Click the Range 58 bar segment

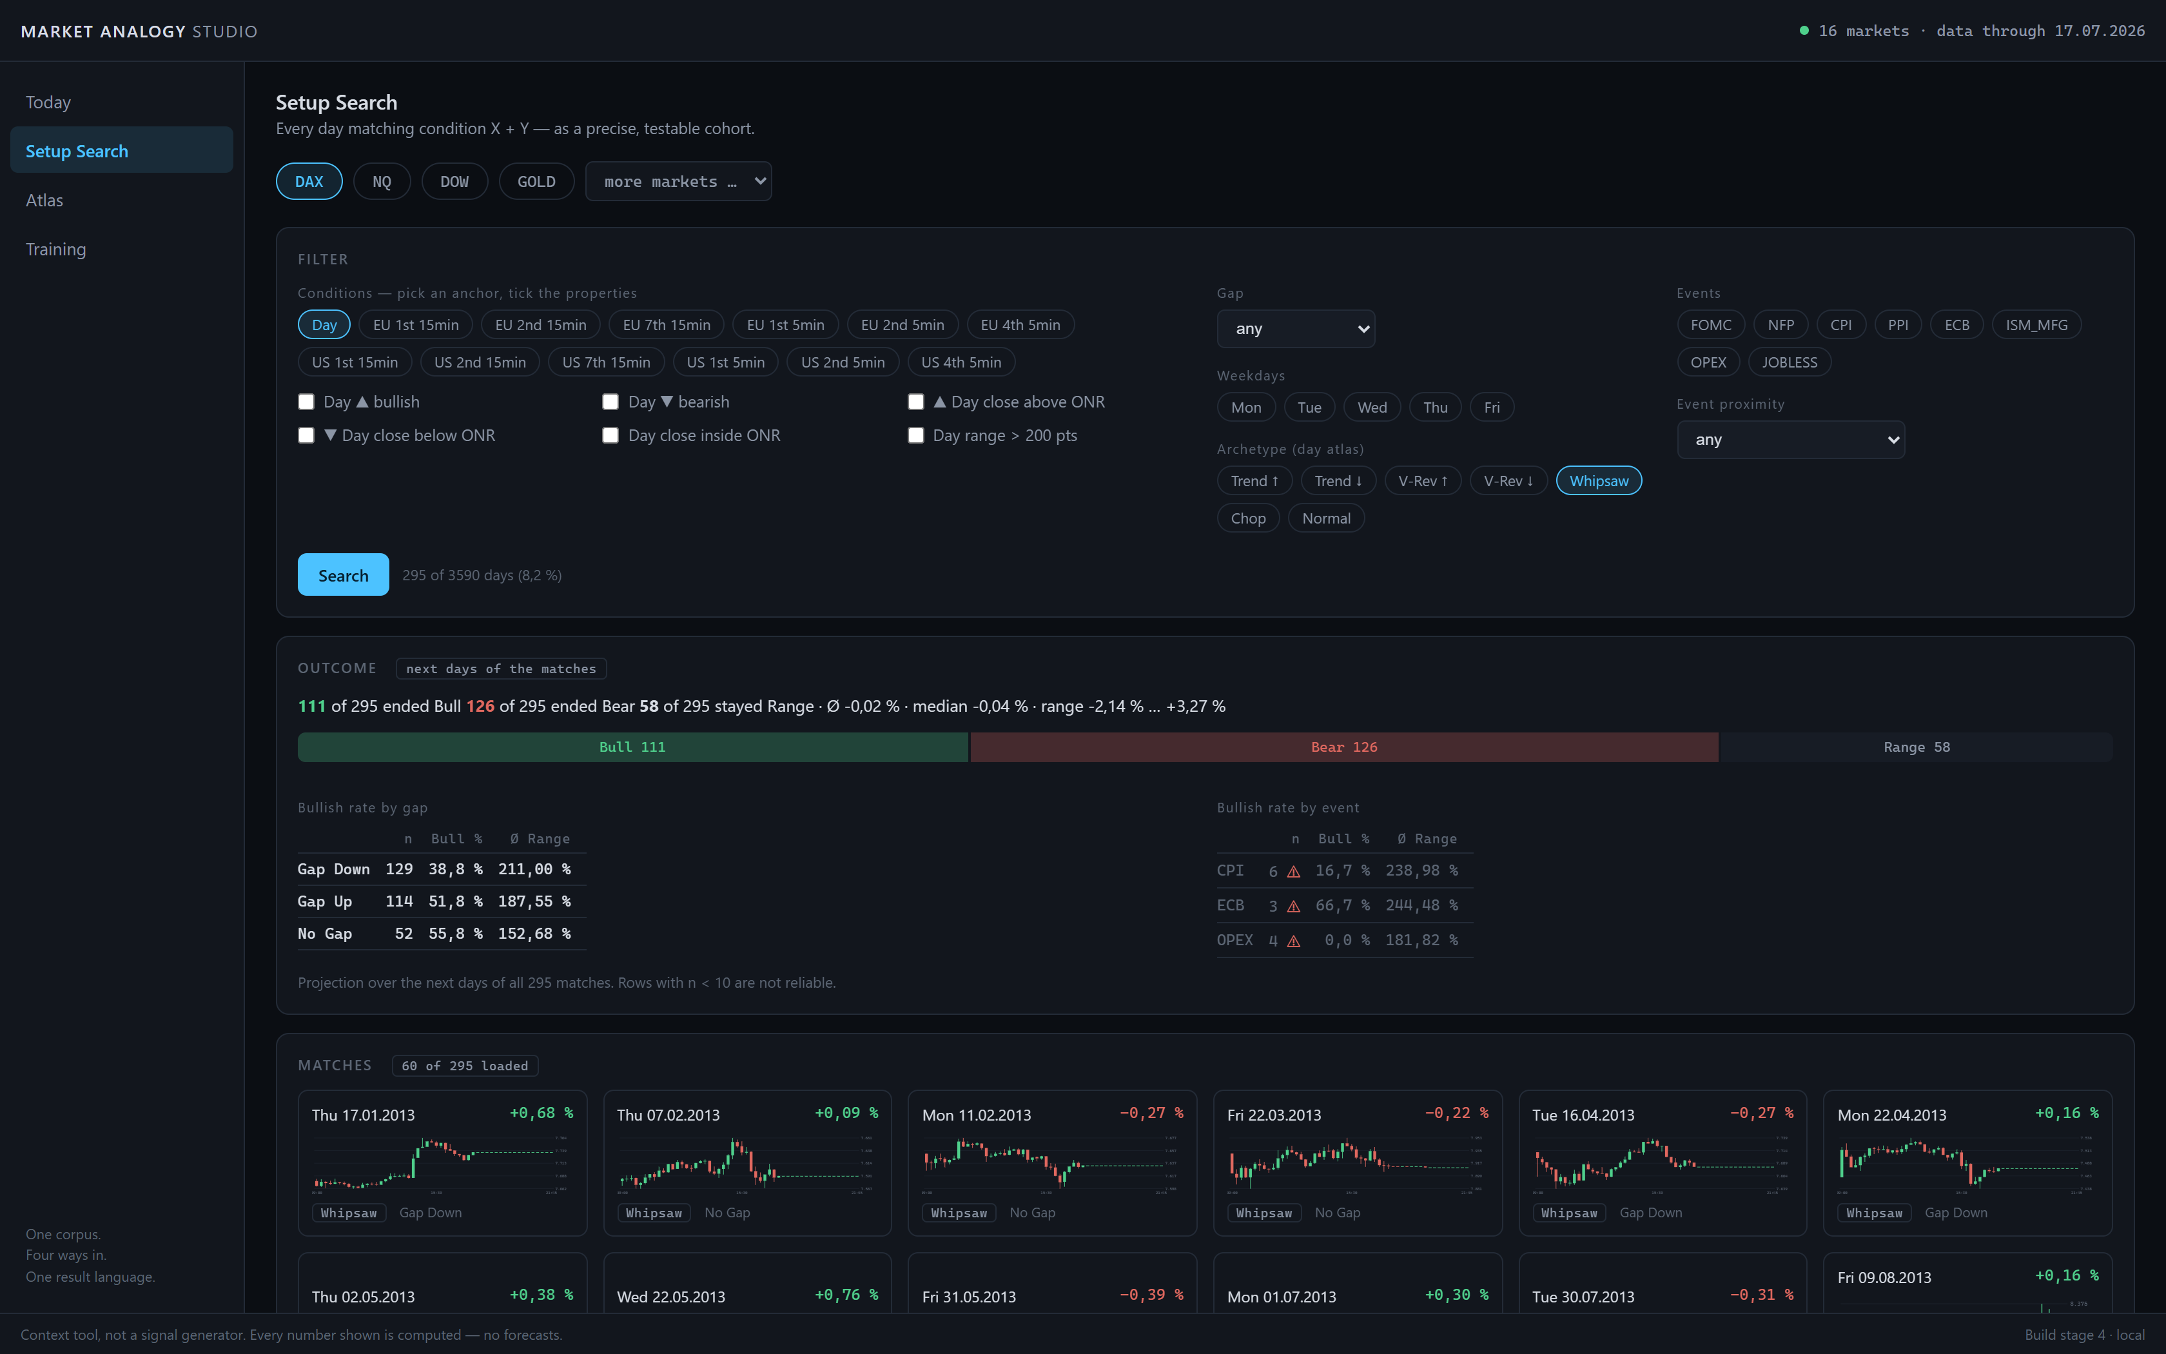(x=1917, y=747)
